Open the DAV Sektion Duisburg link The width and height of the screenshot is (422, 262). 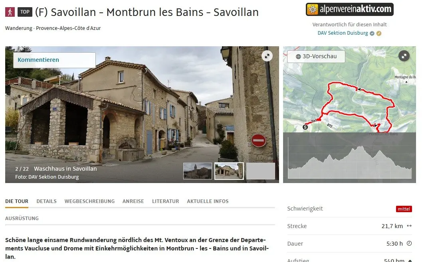[343, 33]
